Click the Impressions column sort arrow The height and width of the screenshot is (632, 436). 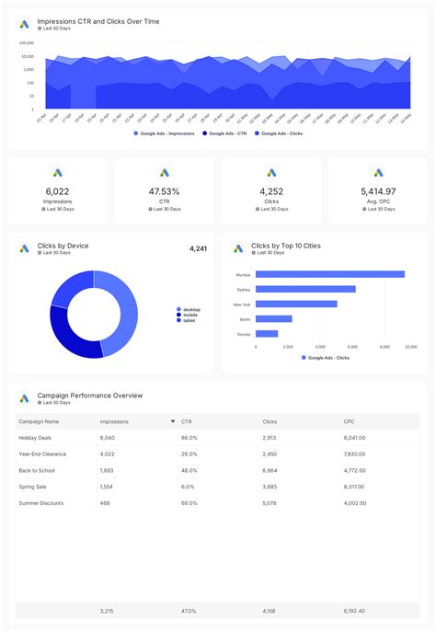[x=173, y=421]
